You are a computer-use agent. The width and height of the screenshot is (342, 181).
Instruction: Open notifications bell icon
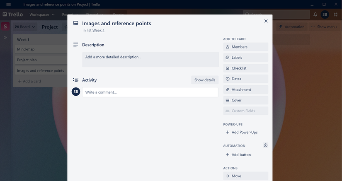315,14
